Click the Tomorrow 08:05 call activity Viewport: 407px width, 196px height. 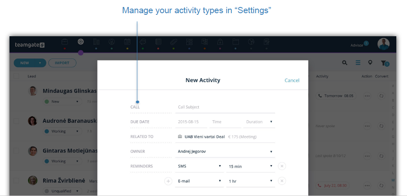point(336,96)
